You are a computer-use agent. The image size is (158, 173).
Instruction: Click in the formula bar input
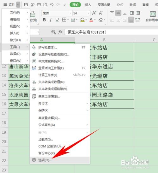[111, 32]
